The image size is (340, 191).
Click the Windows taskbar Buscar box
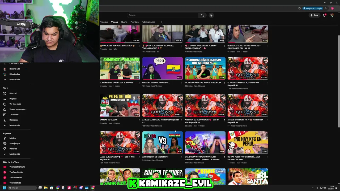tap(22, 188)
